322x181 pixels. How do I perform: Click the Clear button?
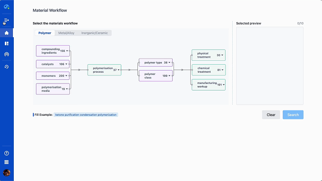pyautogui.click(x=271, y=115)
